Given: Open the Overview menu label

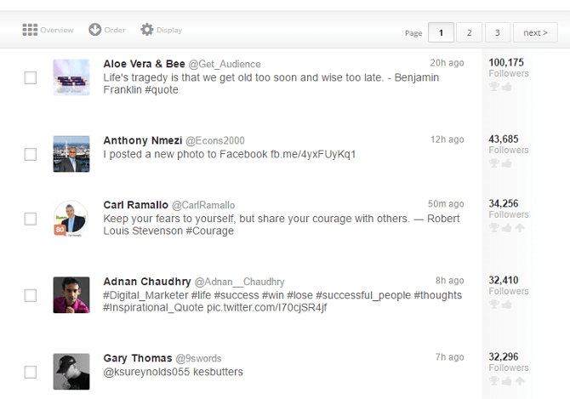Looking at the screenshot, I should tap(57, 30).
